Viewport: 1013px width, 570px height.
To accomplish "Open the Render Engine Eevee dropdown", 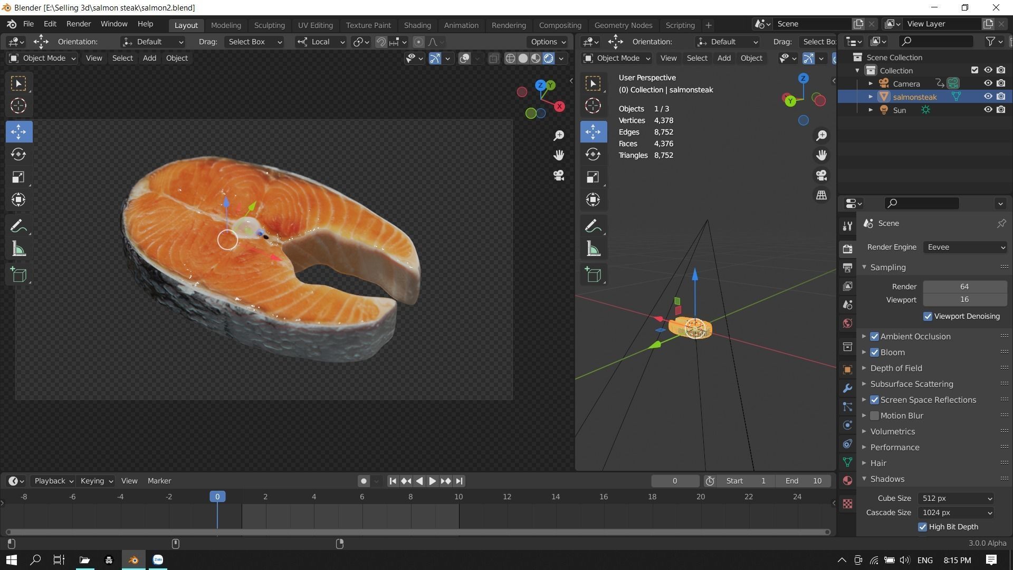I will (x=964, y=248).
